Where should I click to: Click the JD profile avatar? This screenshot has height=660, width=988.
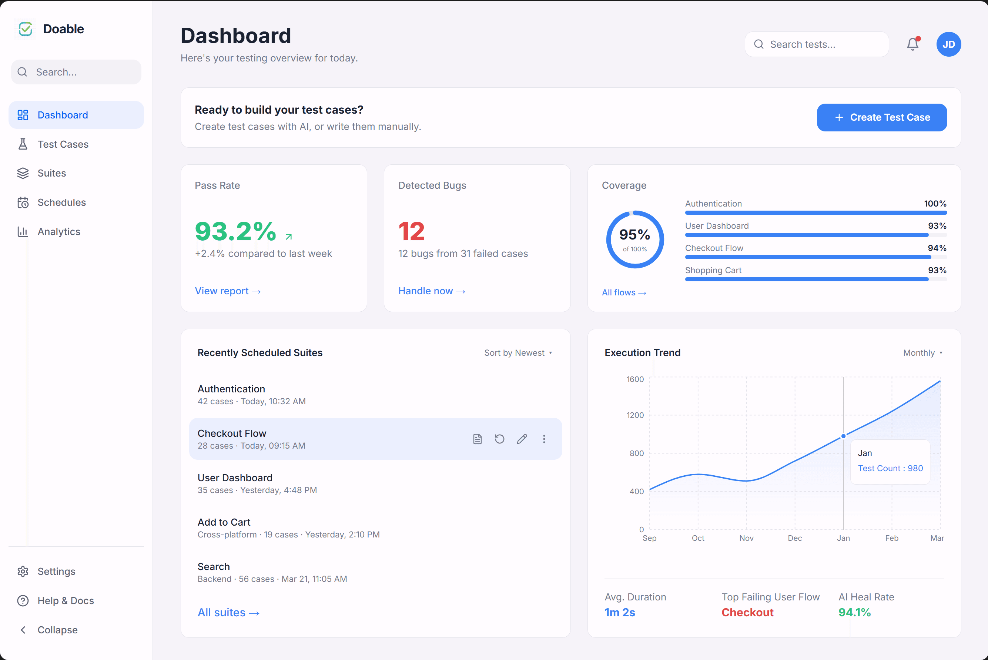pyautogui.click(x=948, y=44)
